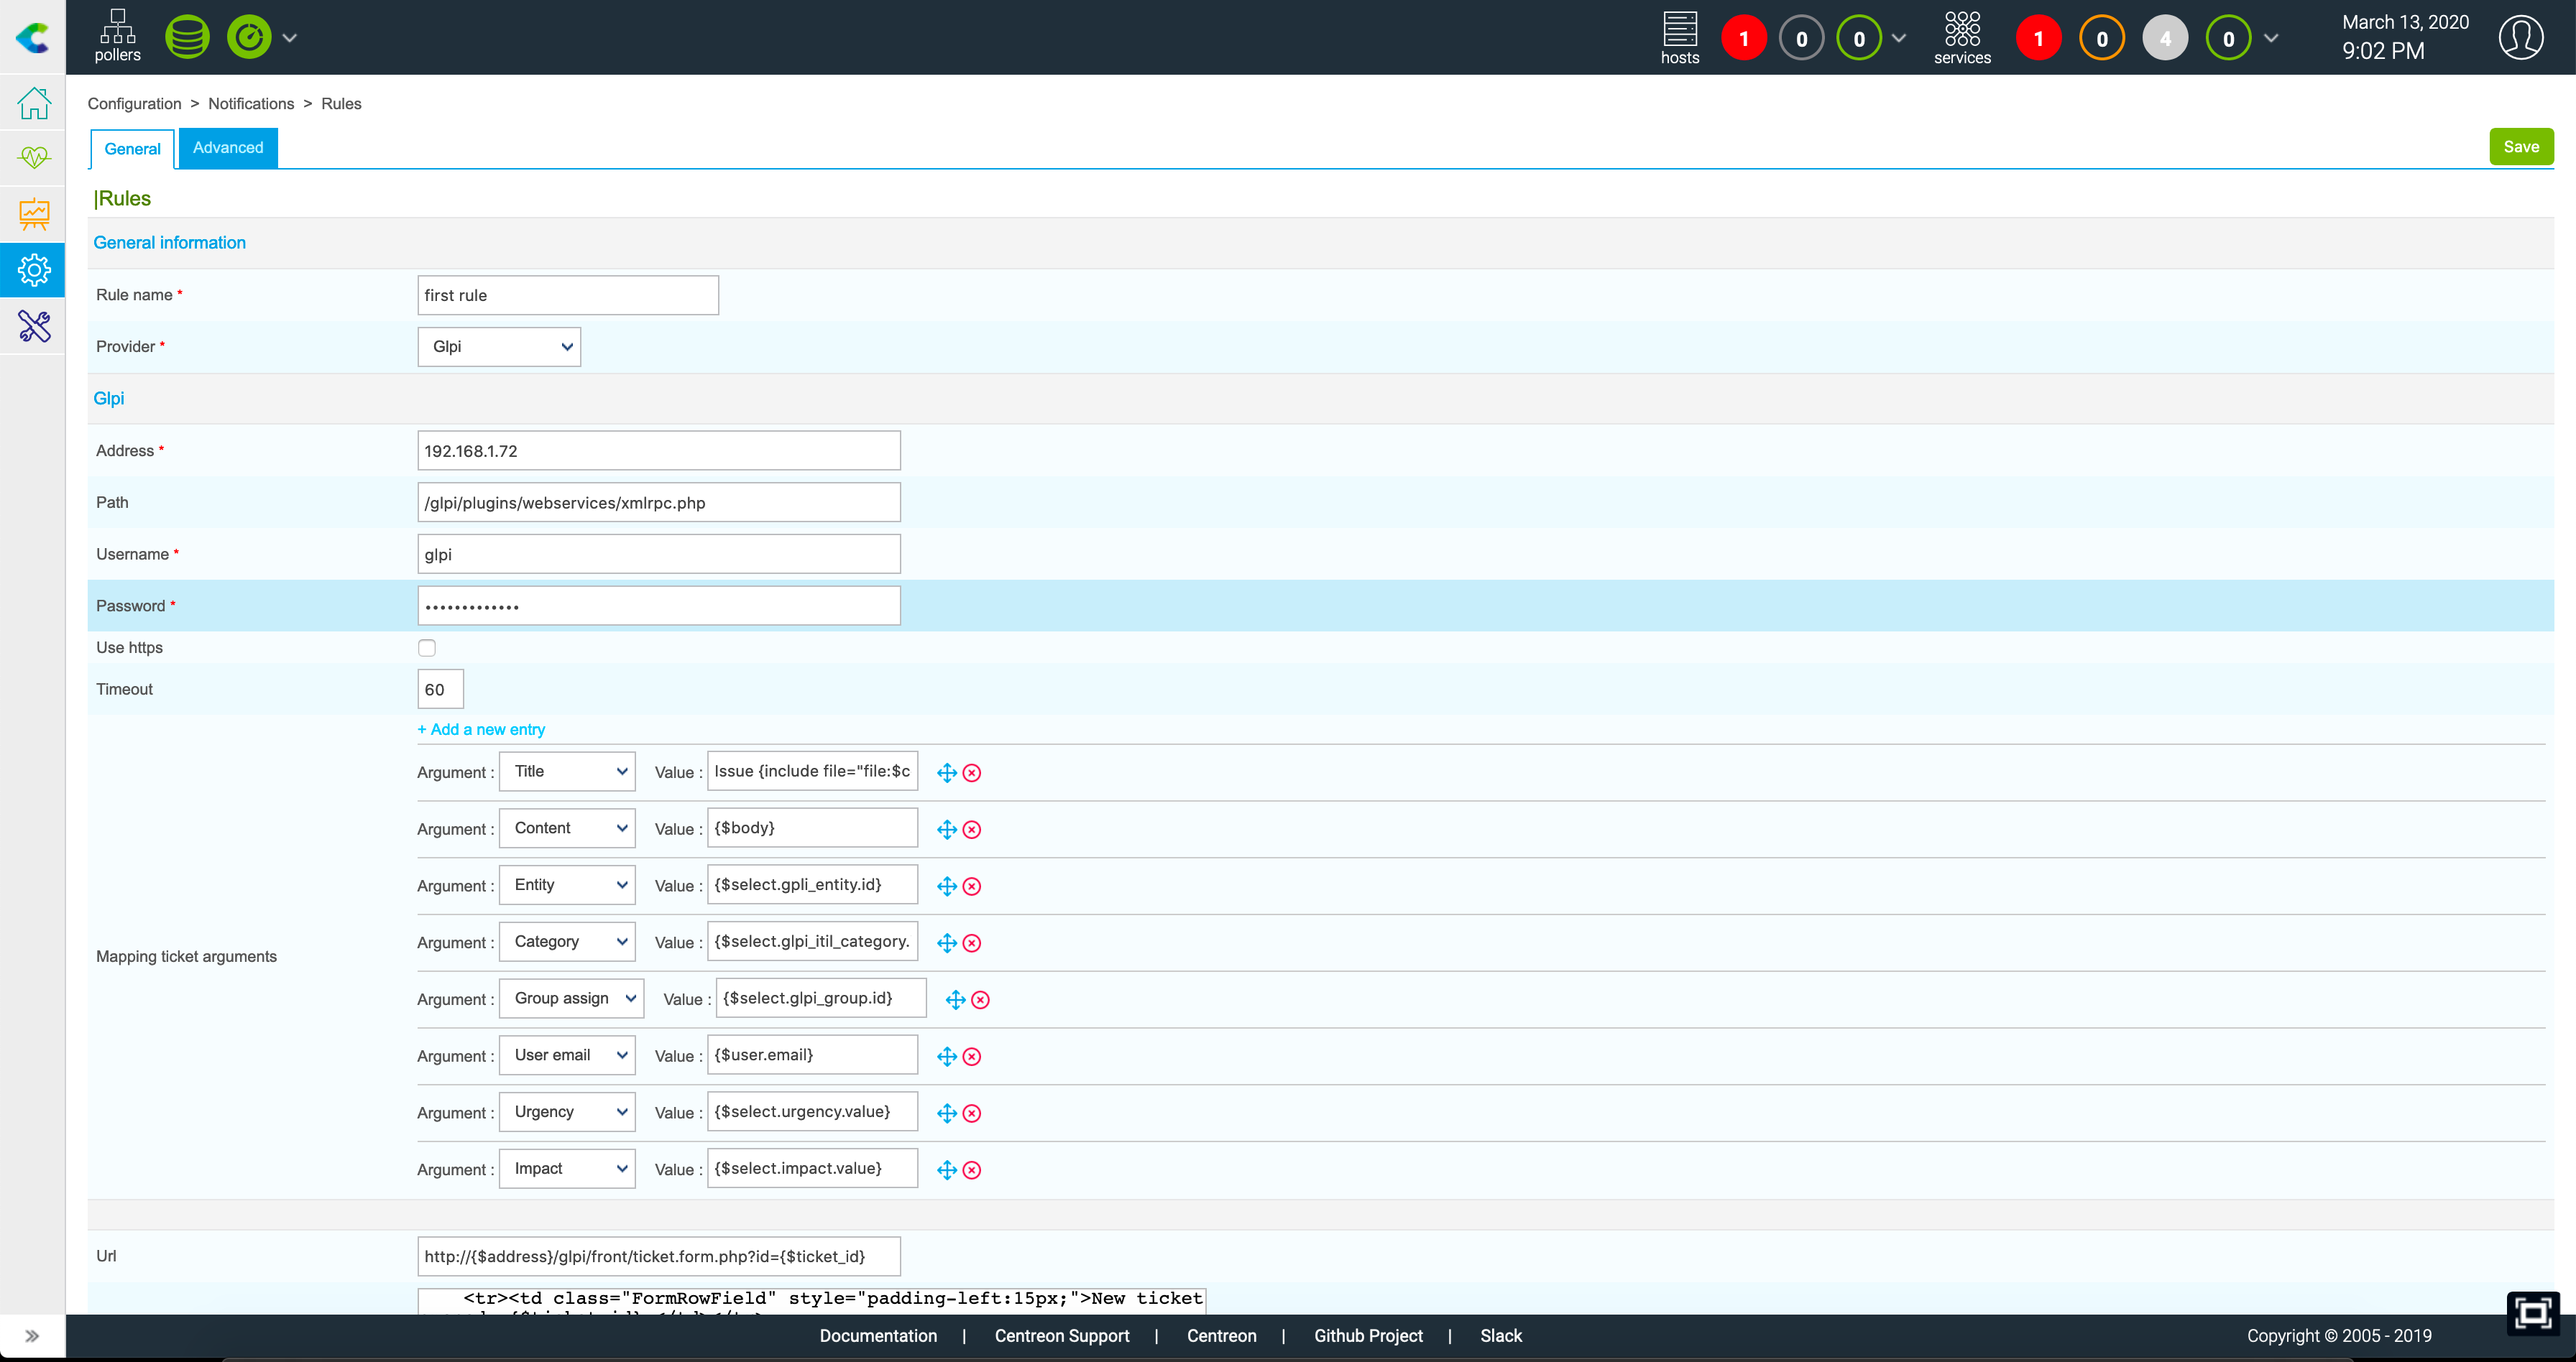Image resolution: width=2576 pixels, height=1362 pixels.
Task: Open the Documentation footer link
Action: coord(878,1336)
